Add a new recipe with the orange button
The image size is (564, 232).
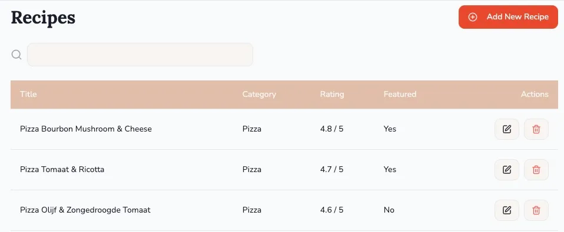(x=508, y=17)
